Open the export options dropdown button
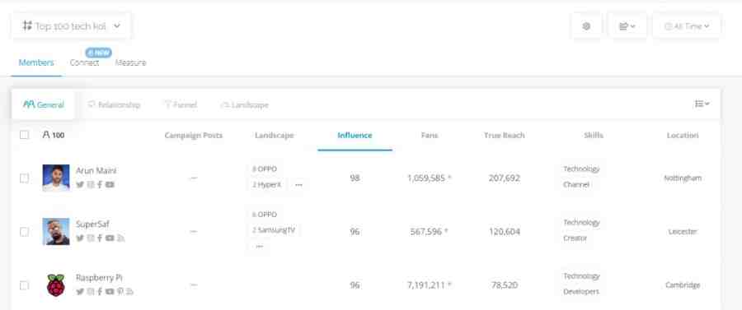 [x=627, y=26]
